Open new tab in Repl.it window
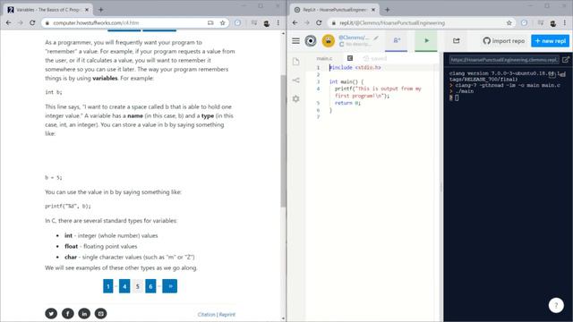 [388, 10]
